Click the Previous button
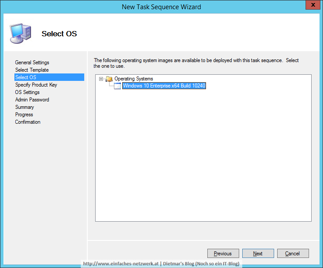Viewport: 323px width, 268px height. [223, 253]
